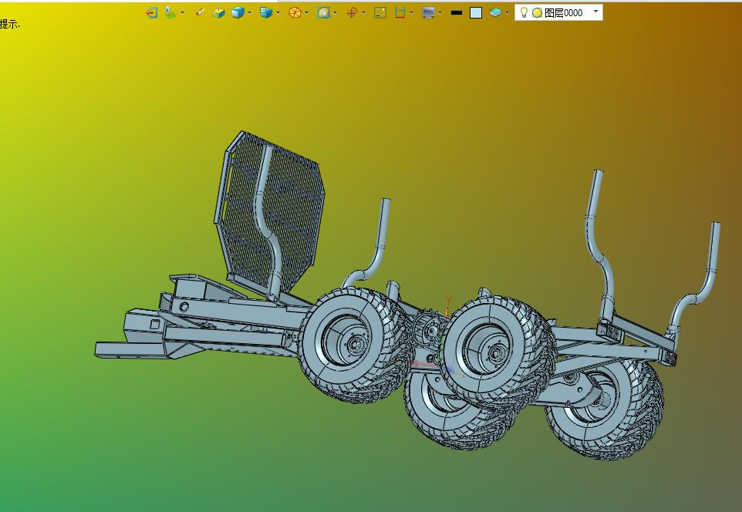Toggle the green square display icon
This screenshot has width=742, height=512.
click(379, 12)
